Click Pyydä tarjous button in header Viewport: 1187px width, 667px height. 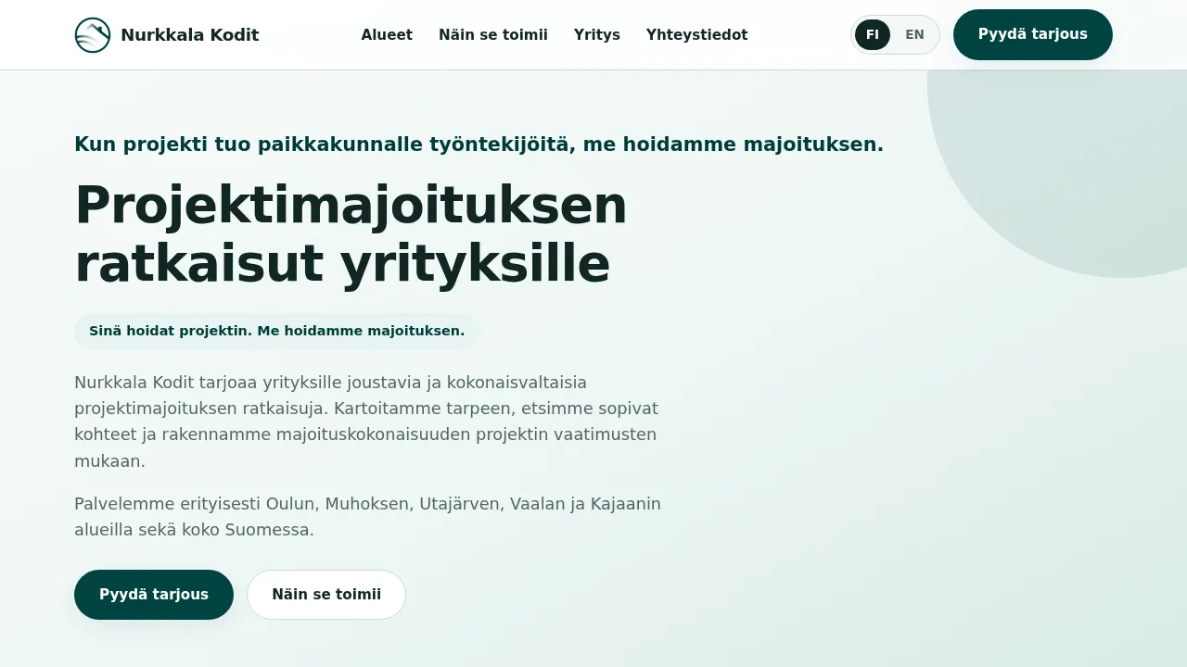coord(1033,35)
